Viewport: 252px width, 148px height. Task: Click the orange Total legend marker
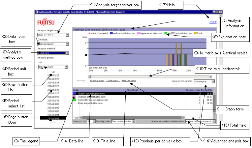point(195,33)
